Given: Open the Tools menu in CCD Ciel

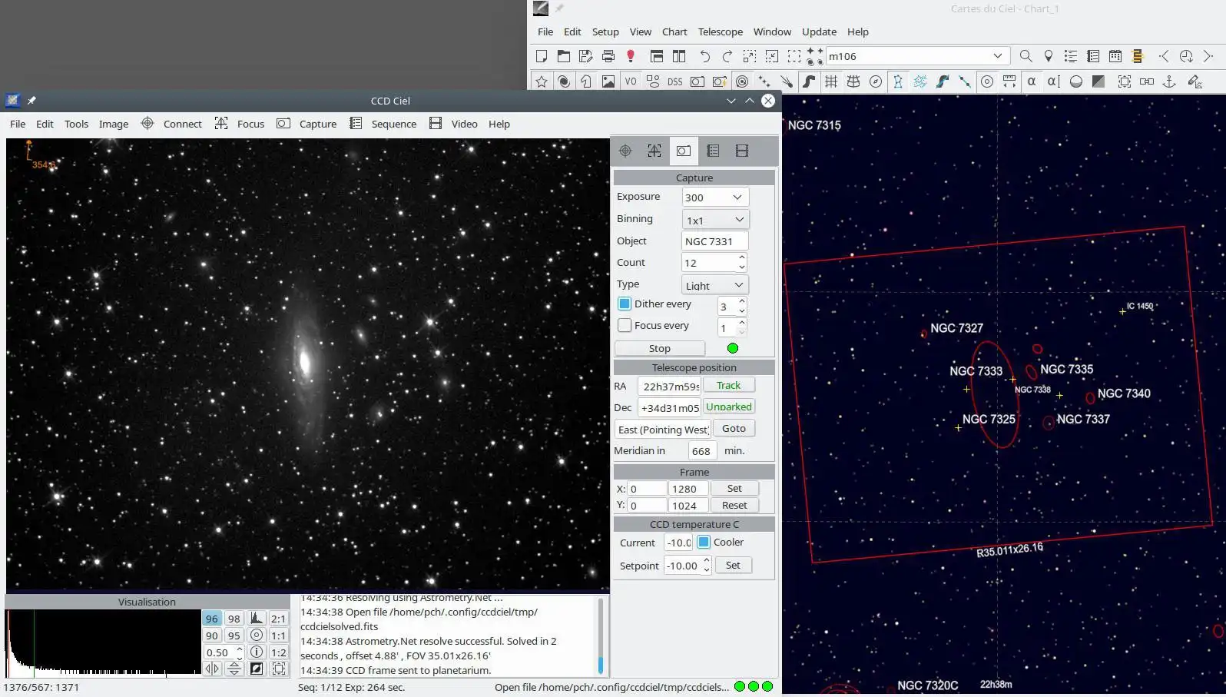Looking at the screenshot, I should 76,124.
